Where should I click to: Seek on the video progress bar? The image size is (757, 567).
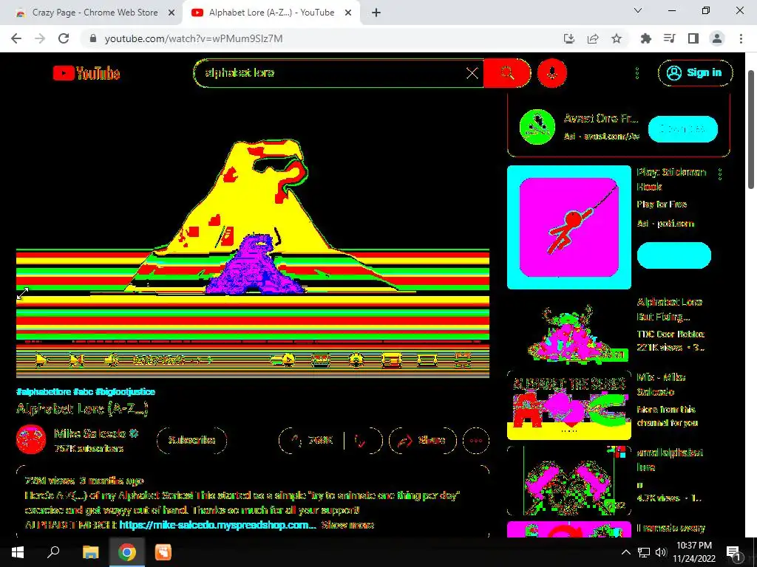click(253, 343)
